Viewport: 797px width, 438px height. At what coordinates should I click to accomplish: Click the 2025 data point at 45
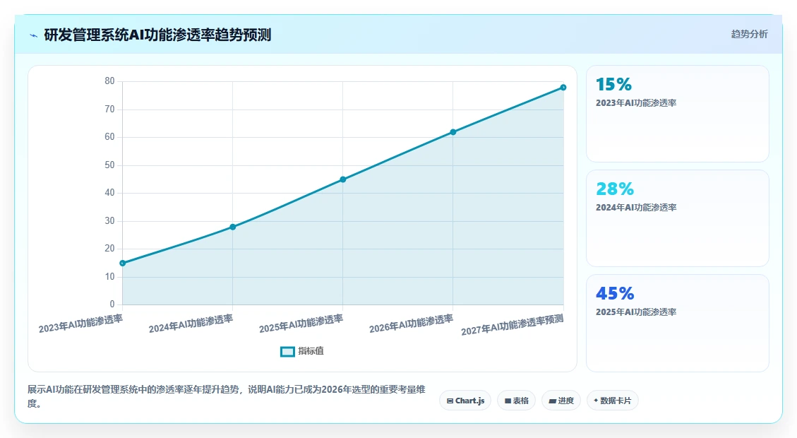(343, 179)
